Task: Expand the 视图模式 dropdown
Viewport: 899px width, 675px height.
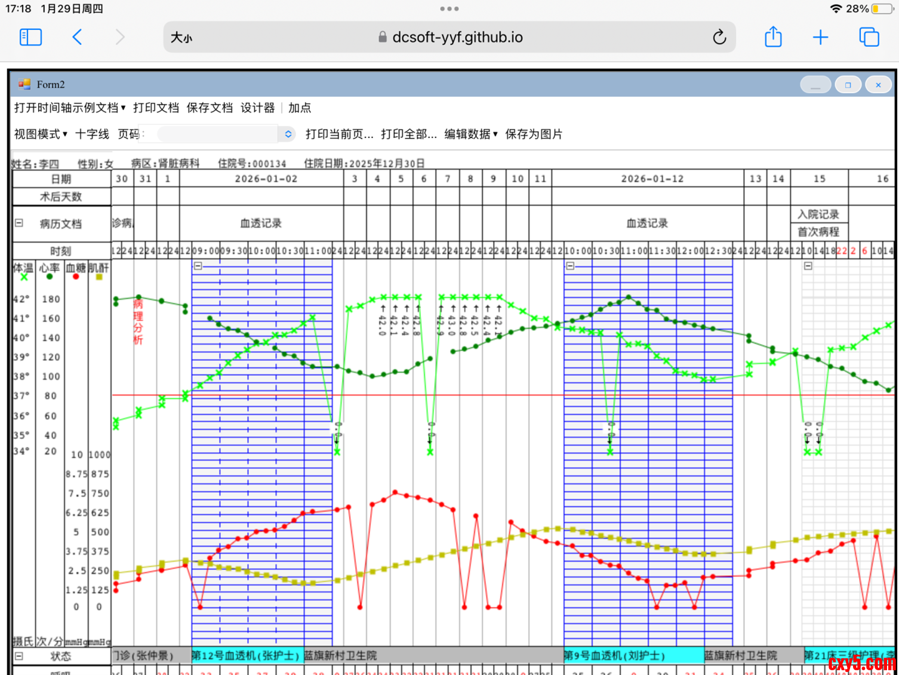Action: tap(41, 134)
